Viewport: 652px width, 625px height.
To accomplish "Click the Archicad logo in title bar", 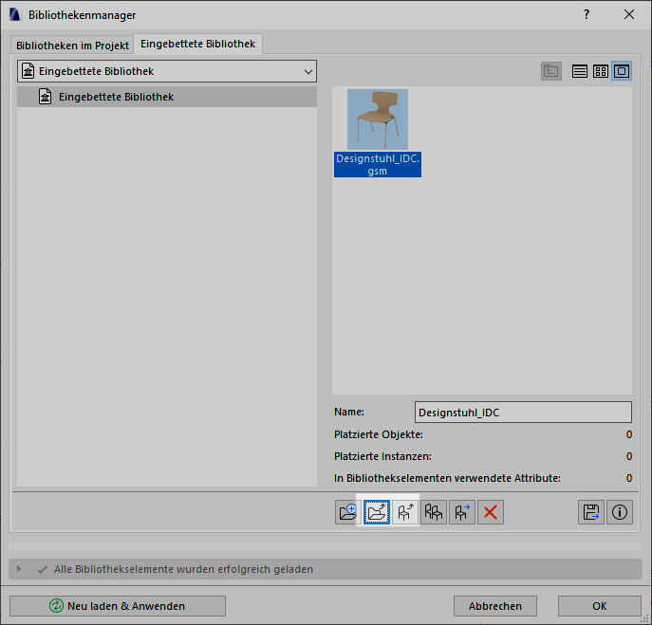I will [x=15, y=14].
